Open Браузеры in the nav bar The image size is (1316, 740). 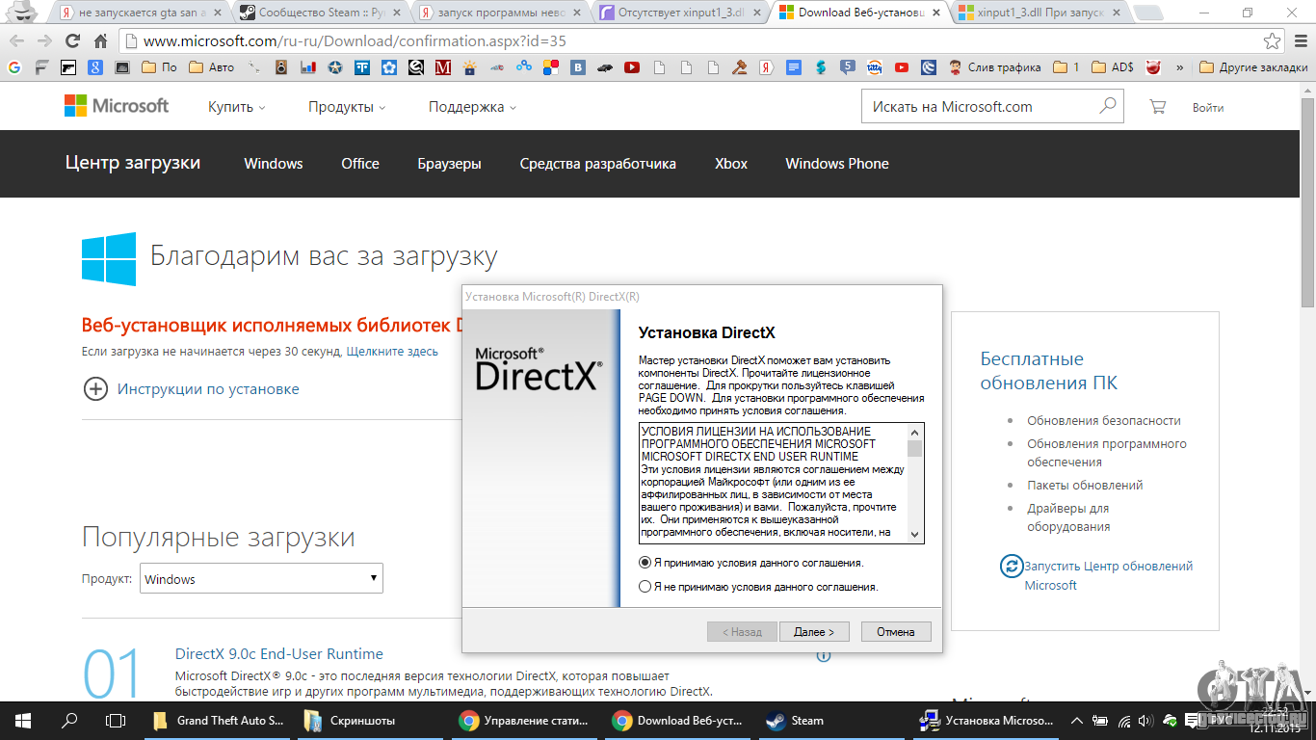(449, 164)
